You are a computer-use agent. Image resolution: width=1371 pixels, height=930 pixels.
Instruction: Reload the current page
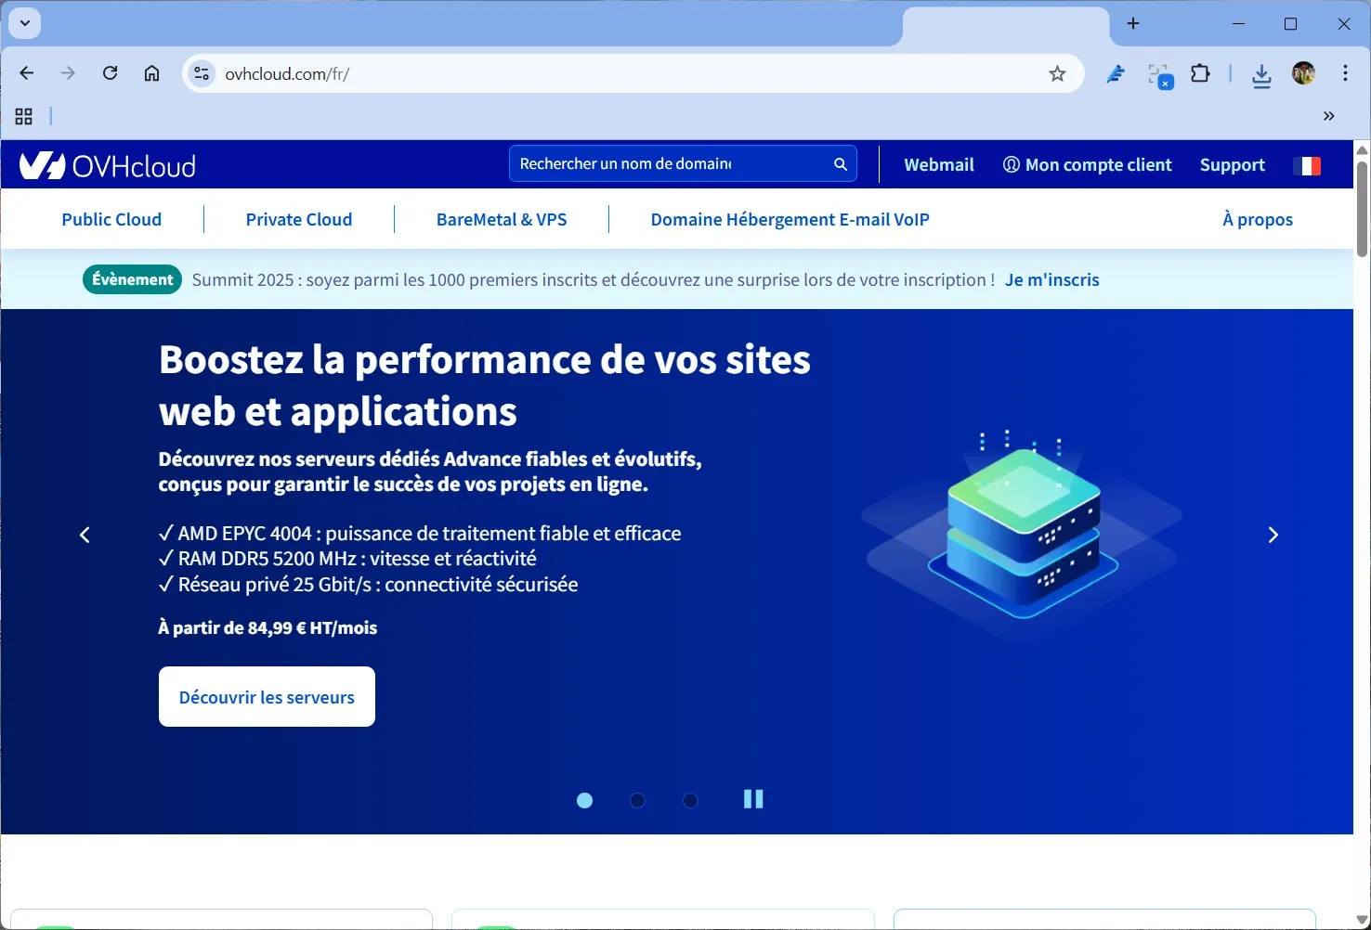click(x=110, y=73)
